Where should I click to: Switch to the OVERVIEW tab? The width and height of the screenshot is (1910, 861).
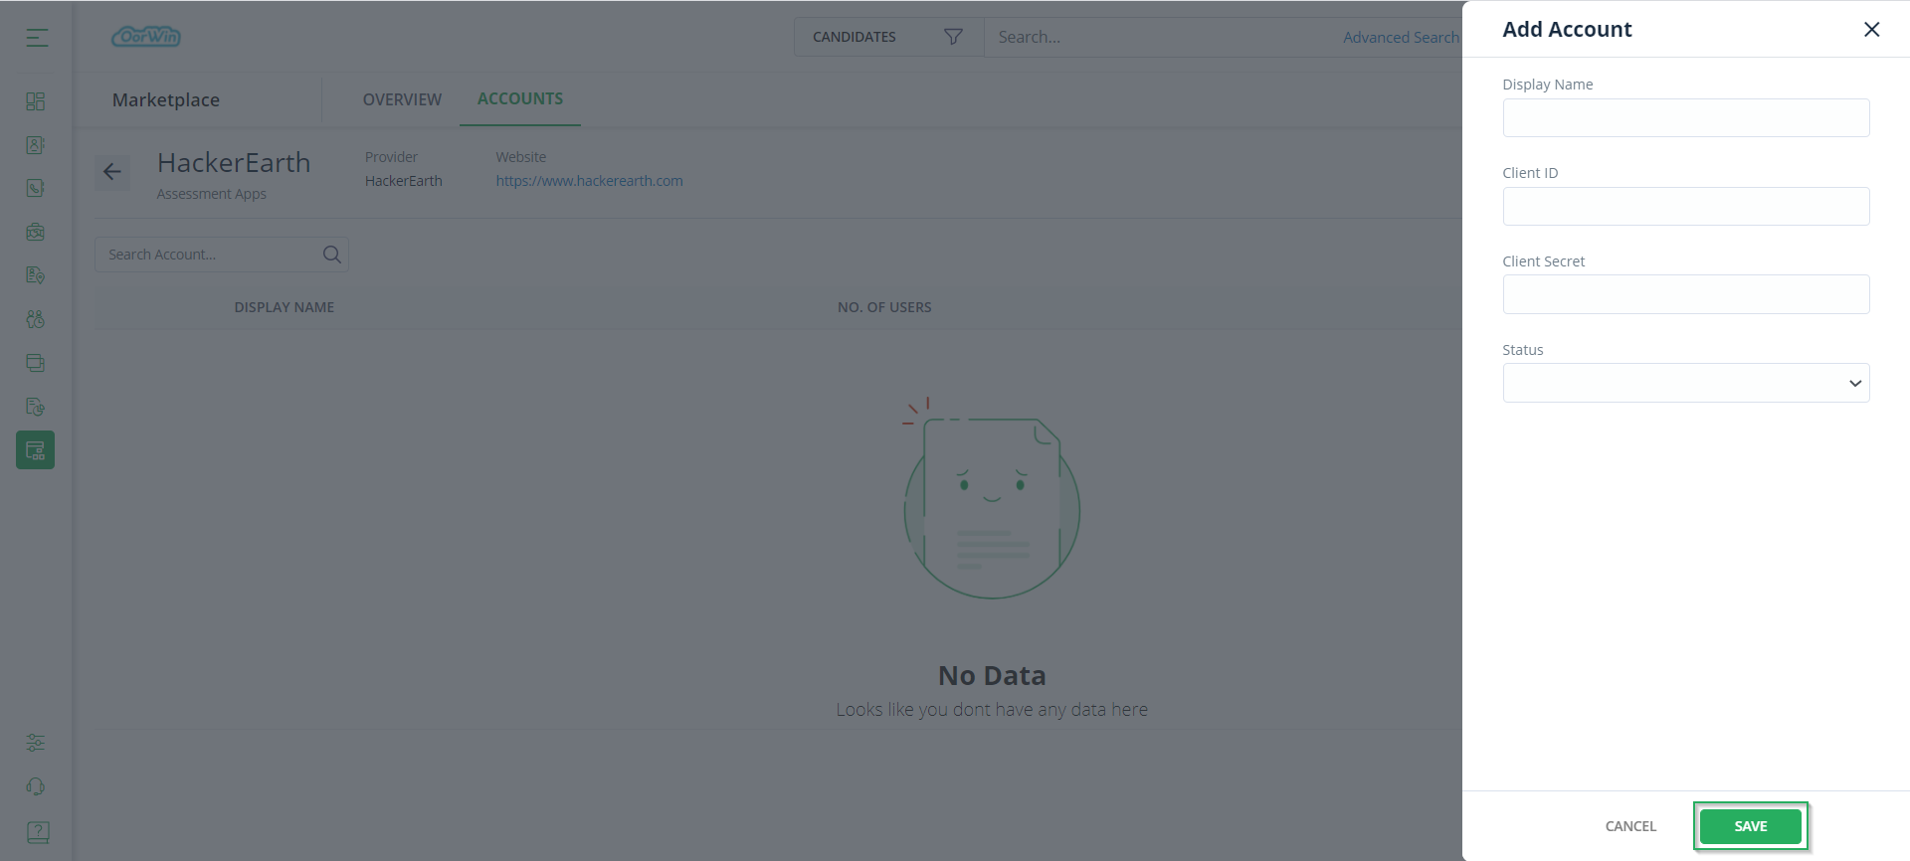pyautogui.click(x=402, y=99)
